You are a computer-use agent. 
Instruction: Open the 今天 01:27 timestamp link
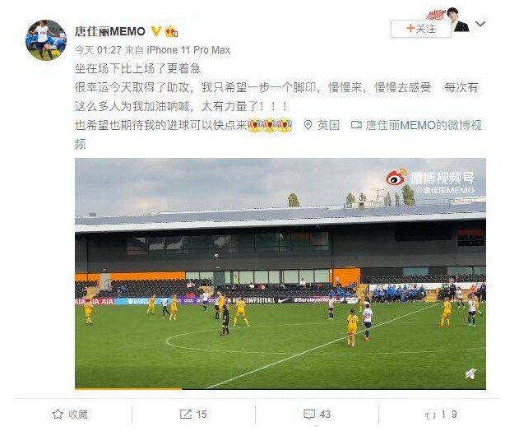(99, 50)
